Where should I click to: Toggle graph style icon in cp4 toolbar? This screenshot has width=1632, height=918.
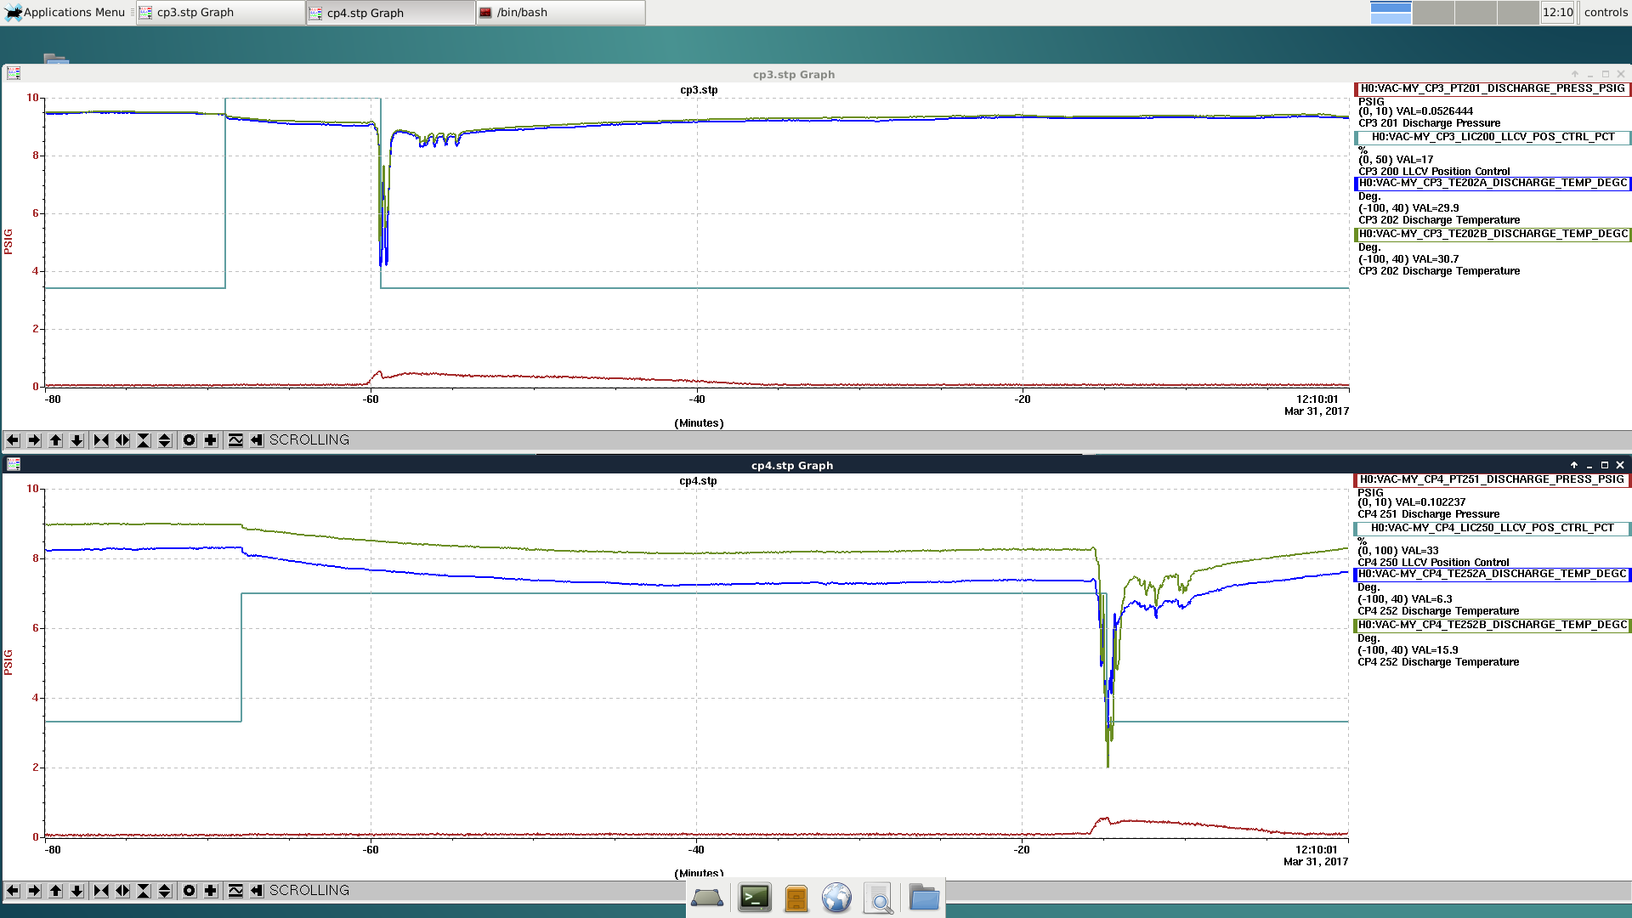[235, 891]
